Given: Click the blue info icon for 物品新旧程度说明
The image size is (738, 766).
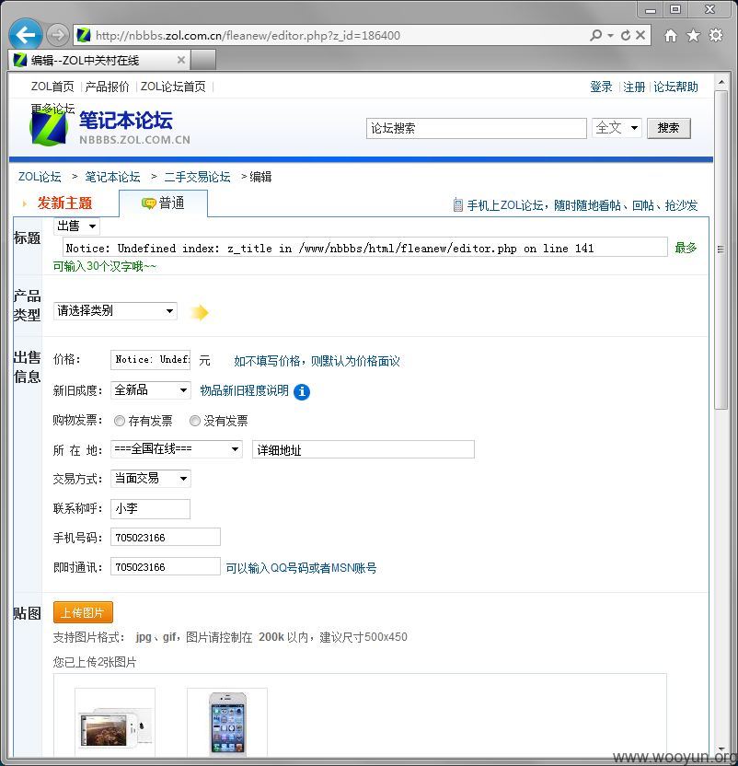Looking at the screenshot, I should tap(302, 391).
